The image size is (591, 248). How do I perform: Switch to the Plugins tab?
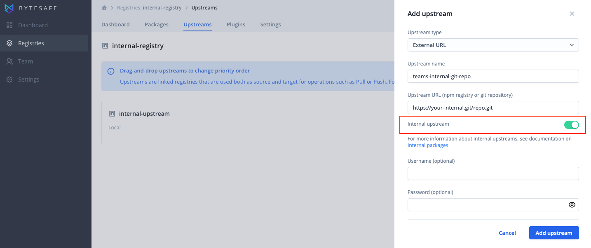coord(236,25)
